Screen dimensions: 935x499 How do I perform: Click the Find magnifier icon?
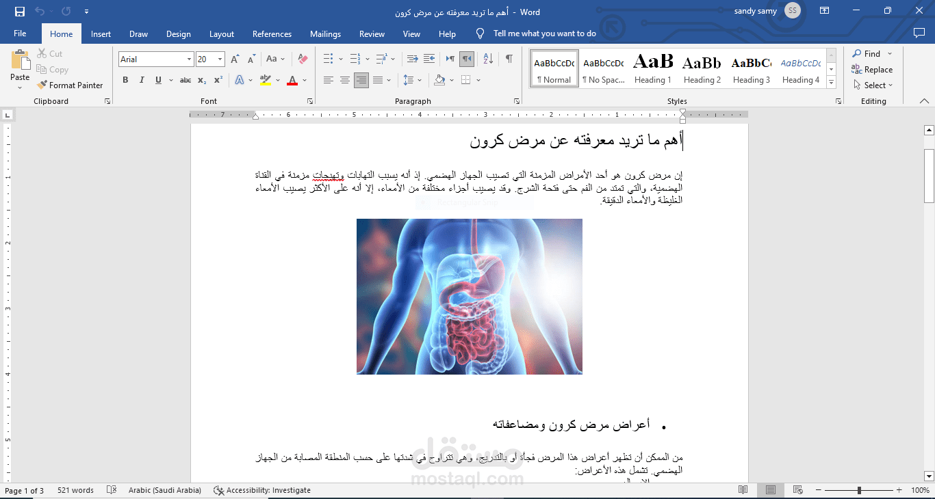coord(857,53)
